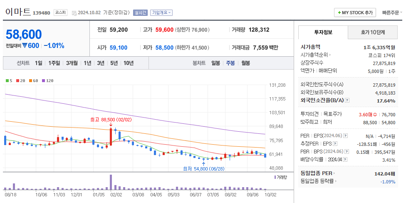This screenshot has width=406, height=203.
Task: Click the 외국인보유주식수 value 4,918,183
Action: point(385,93)
